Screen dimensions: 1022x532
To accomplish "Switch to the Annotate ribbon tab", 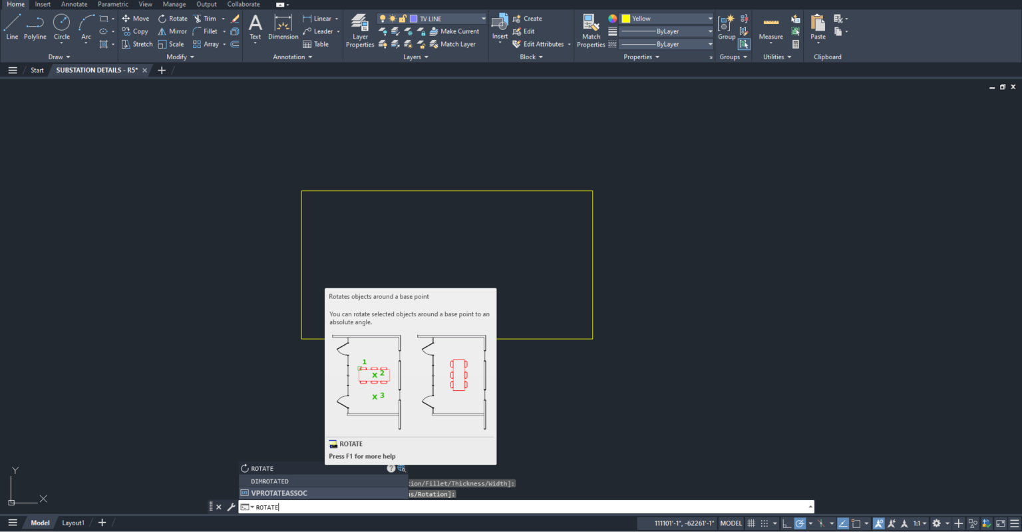I will 74,4.
